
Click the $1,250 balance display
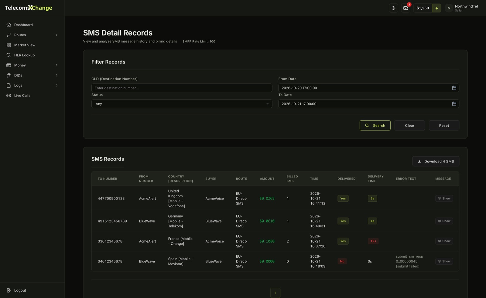[x=423, y=8]
